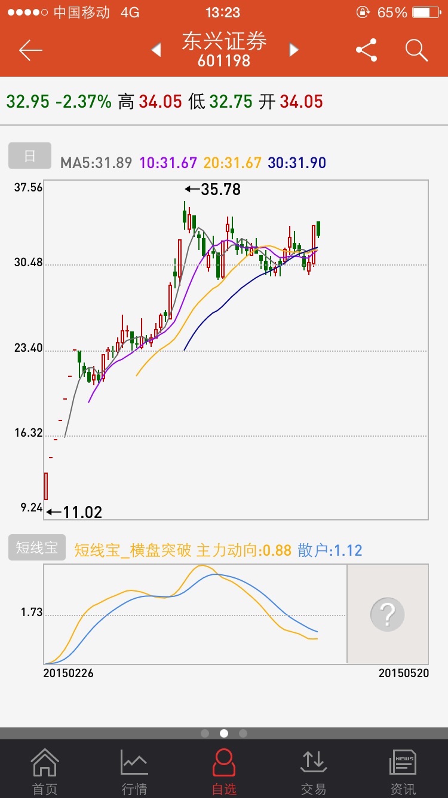The image size is (448, 798).
Task: Tap the orange 20:31.67 MA label
Action: 232,163
